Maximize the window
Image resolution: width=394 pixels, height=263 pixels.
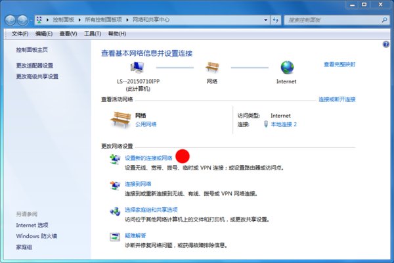click(364, 5)
